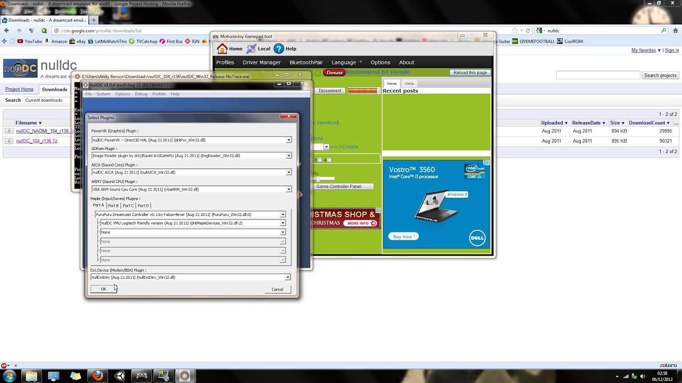This screenshot has height=383, width=682.
Task: Expand Ext.Device Modem/BBA plugin dropdown
Action: [x=288, y=277]
